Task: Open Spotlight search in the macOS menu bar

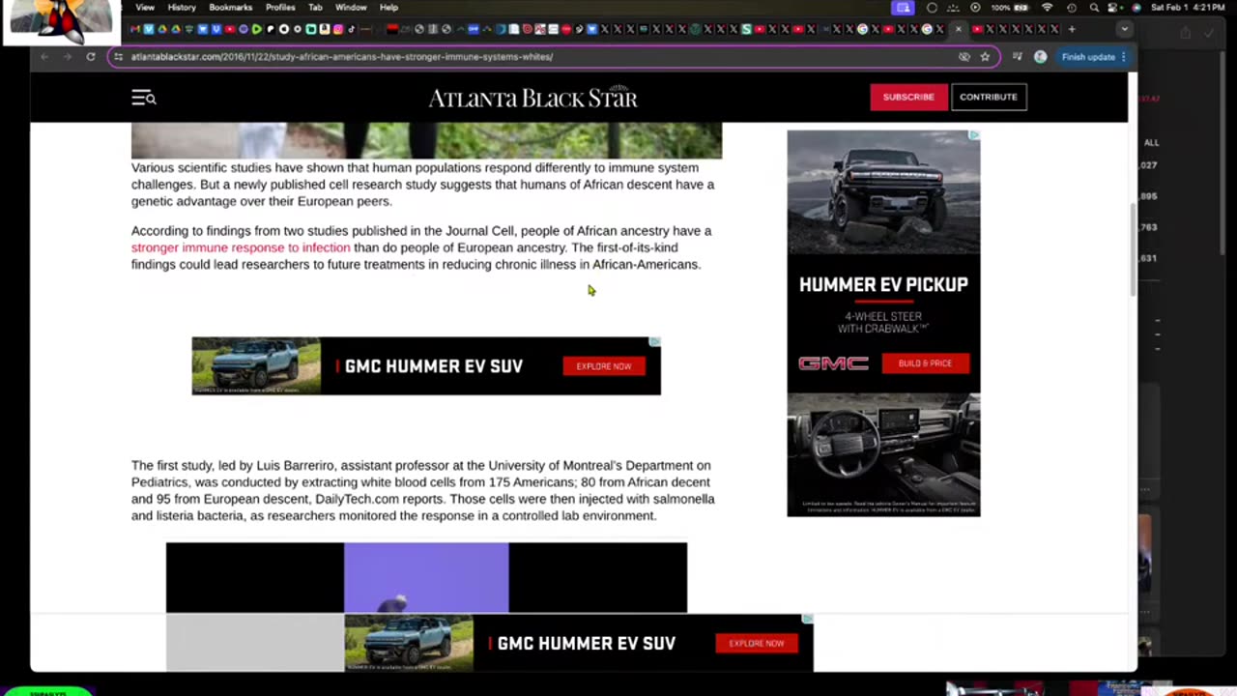Action: pyautogui.click(x=1094, y=8)
